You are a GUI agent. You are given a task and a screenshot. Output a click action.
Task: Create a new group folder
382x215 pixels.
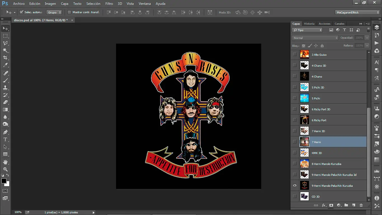pyautogui.click(x=346, y=205)
